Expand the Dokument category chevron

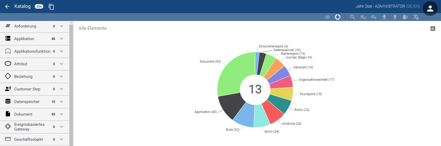tap(61, 114)
